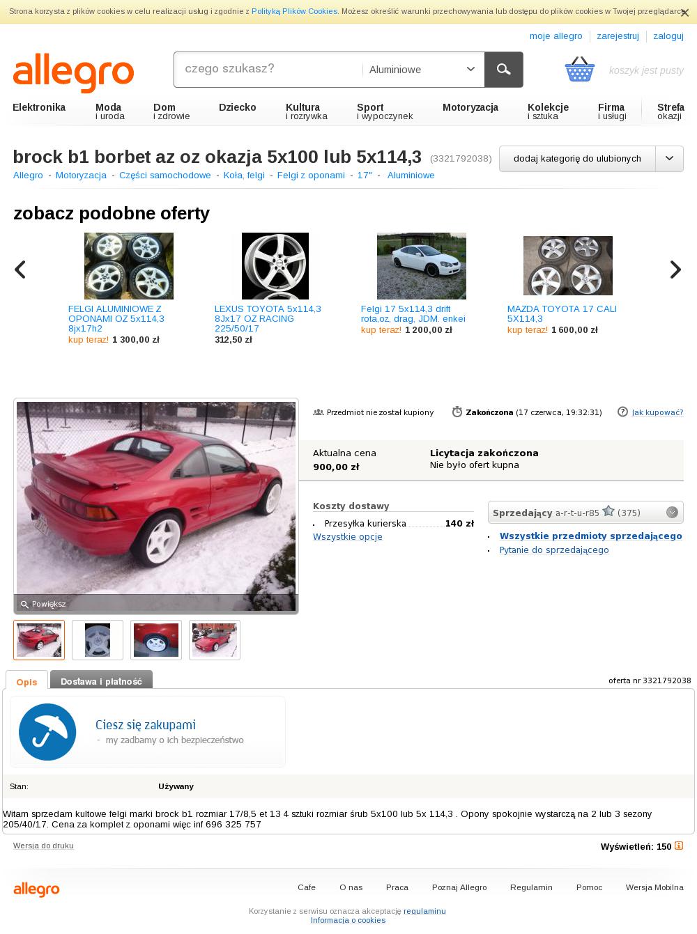
Task: Open the Elektronika menu category
Action: coord(39,107)
